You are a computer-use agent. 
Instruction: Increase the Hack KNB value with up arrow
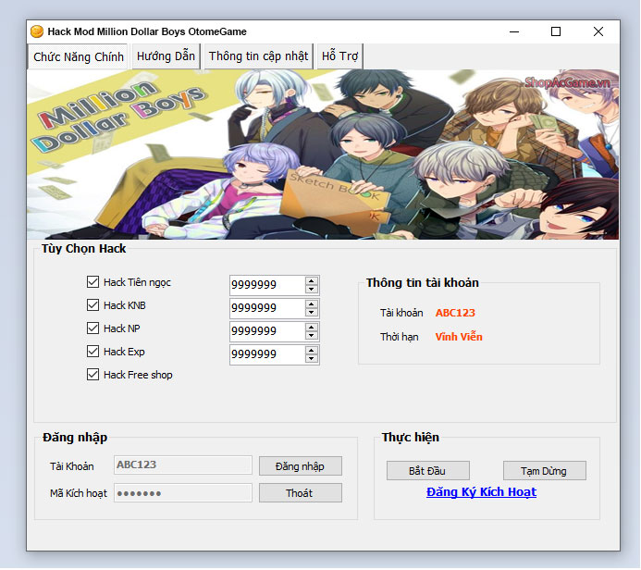click(312, 304)
